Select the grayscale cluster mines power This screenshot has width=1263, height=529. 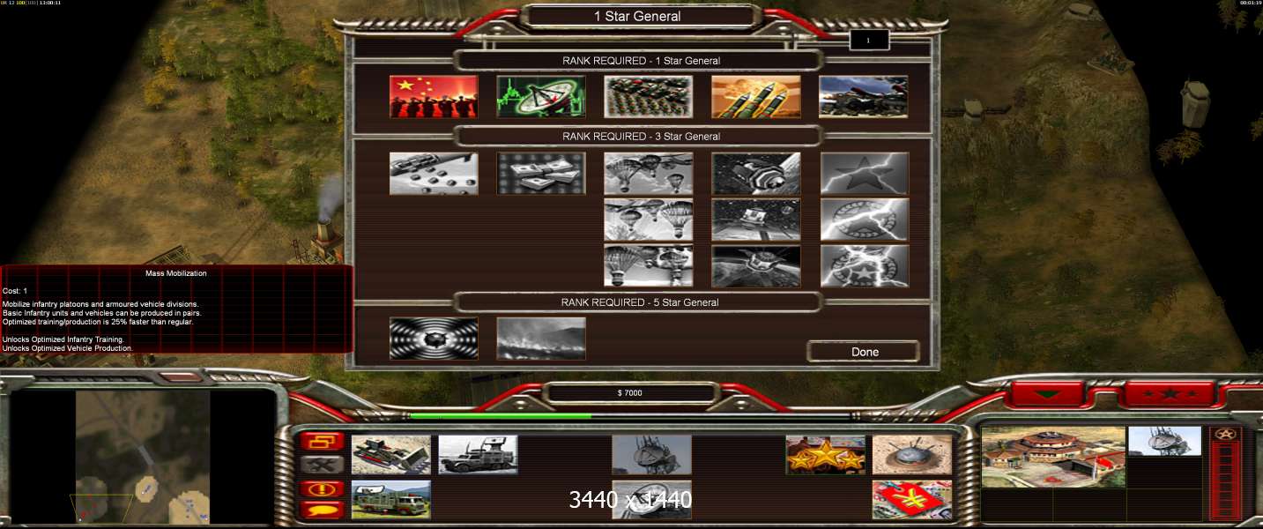click(x=434, y=174)
